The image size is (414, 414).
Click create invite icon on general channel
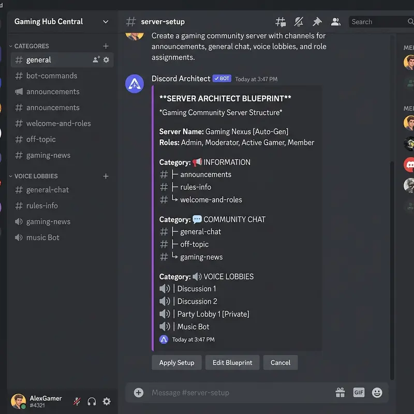[96, 60]
